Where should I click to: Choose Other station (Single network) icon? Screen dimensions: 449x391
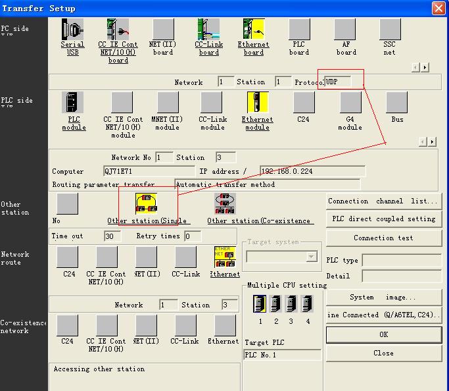[146, 204]
